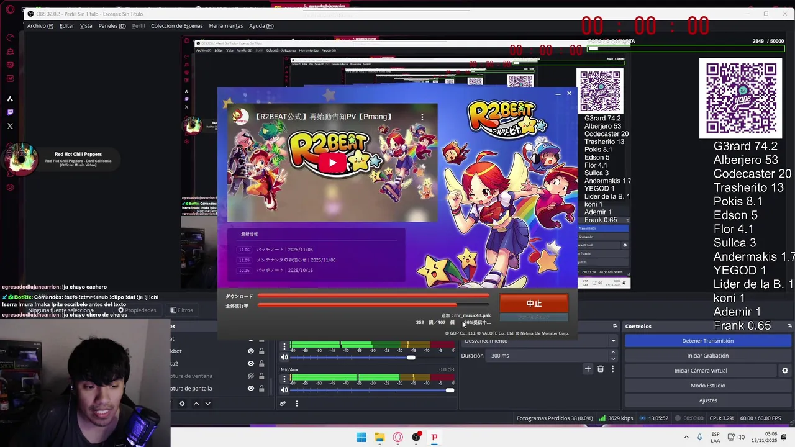Screen dimensions: 795x447
Task: Increase Duración value with up stepper
Action: (613, 353)
